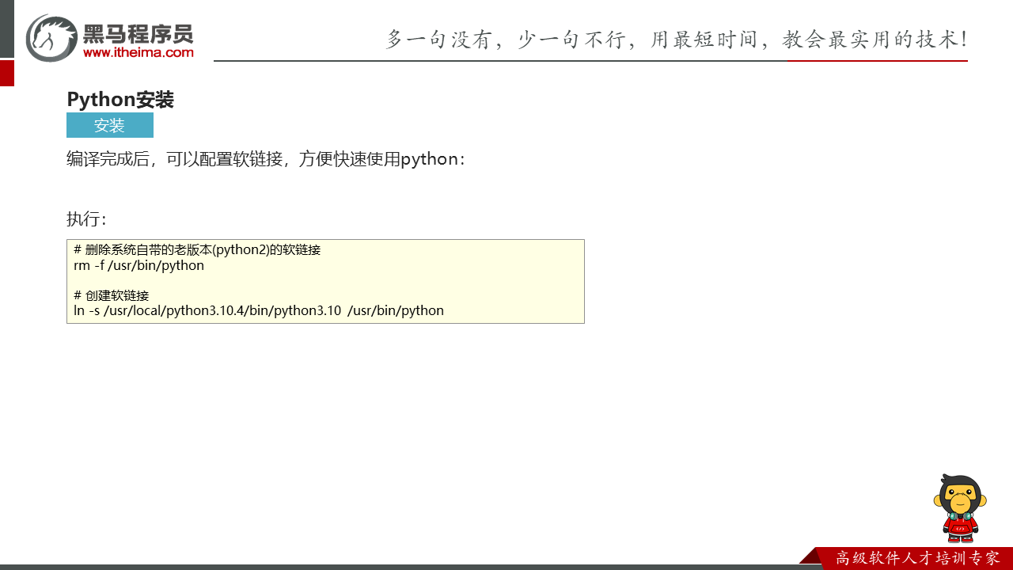Click the 黑马程序员 brand name text
Image resolution: width=1013 pixels, height=570 pixels.
coord(138,33)
